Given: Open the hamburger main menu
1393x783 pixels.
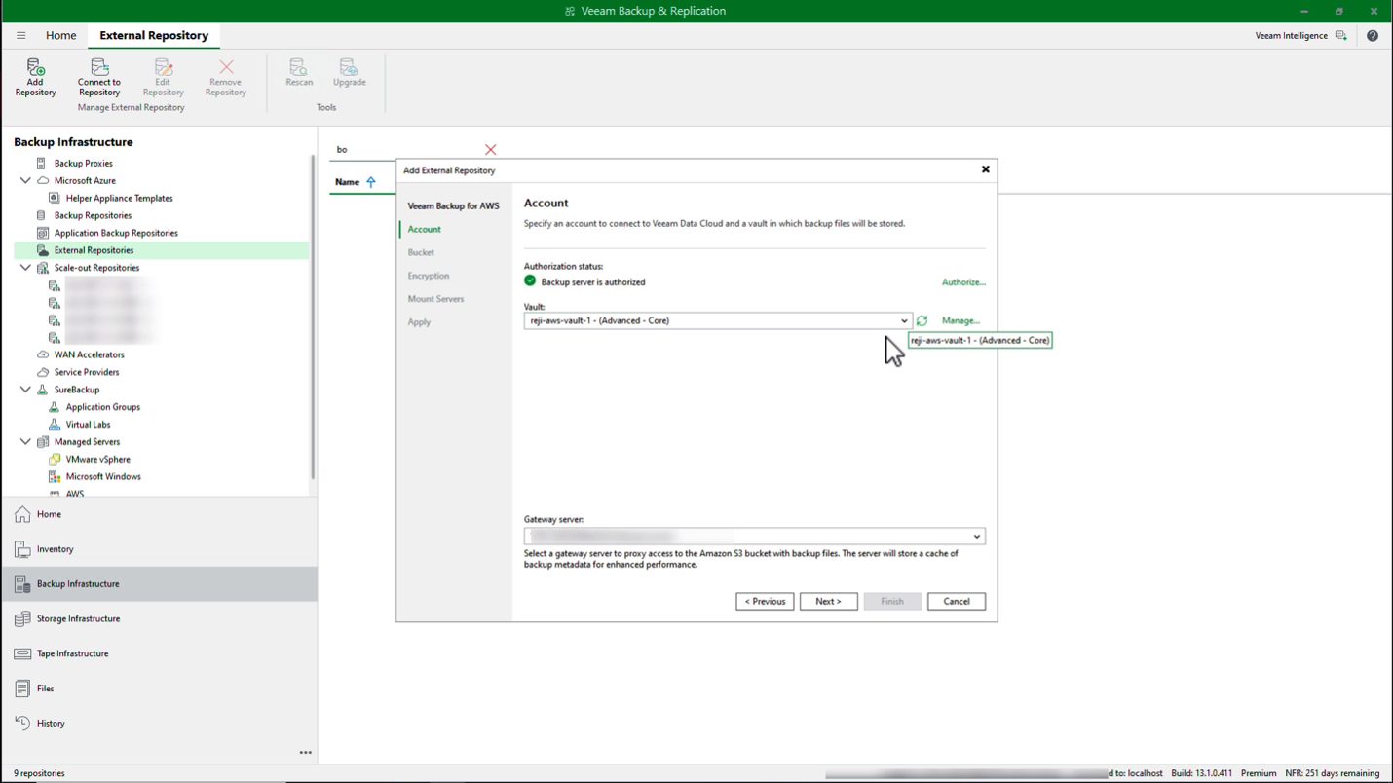Looking at the screenshot, I should click(x=20, y=35).
